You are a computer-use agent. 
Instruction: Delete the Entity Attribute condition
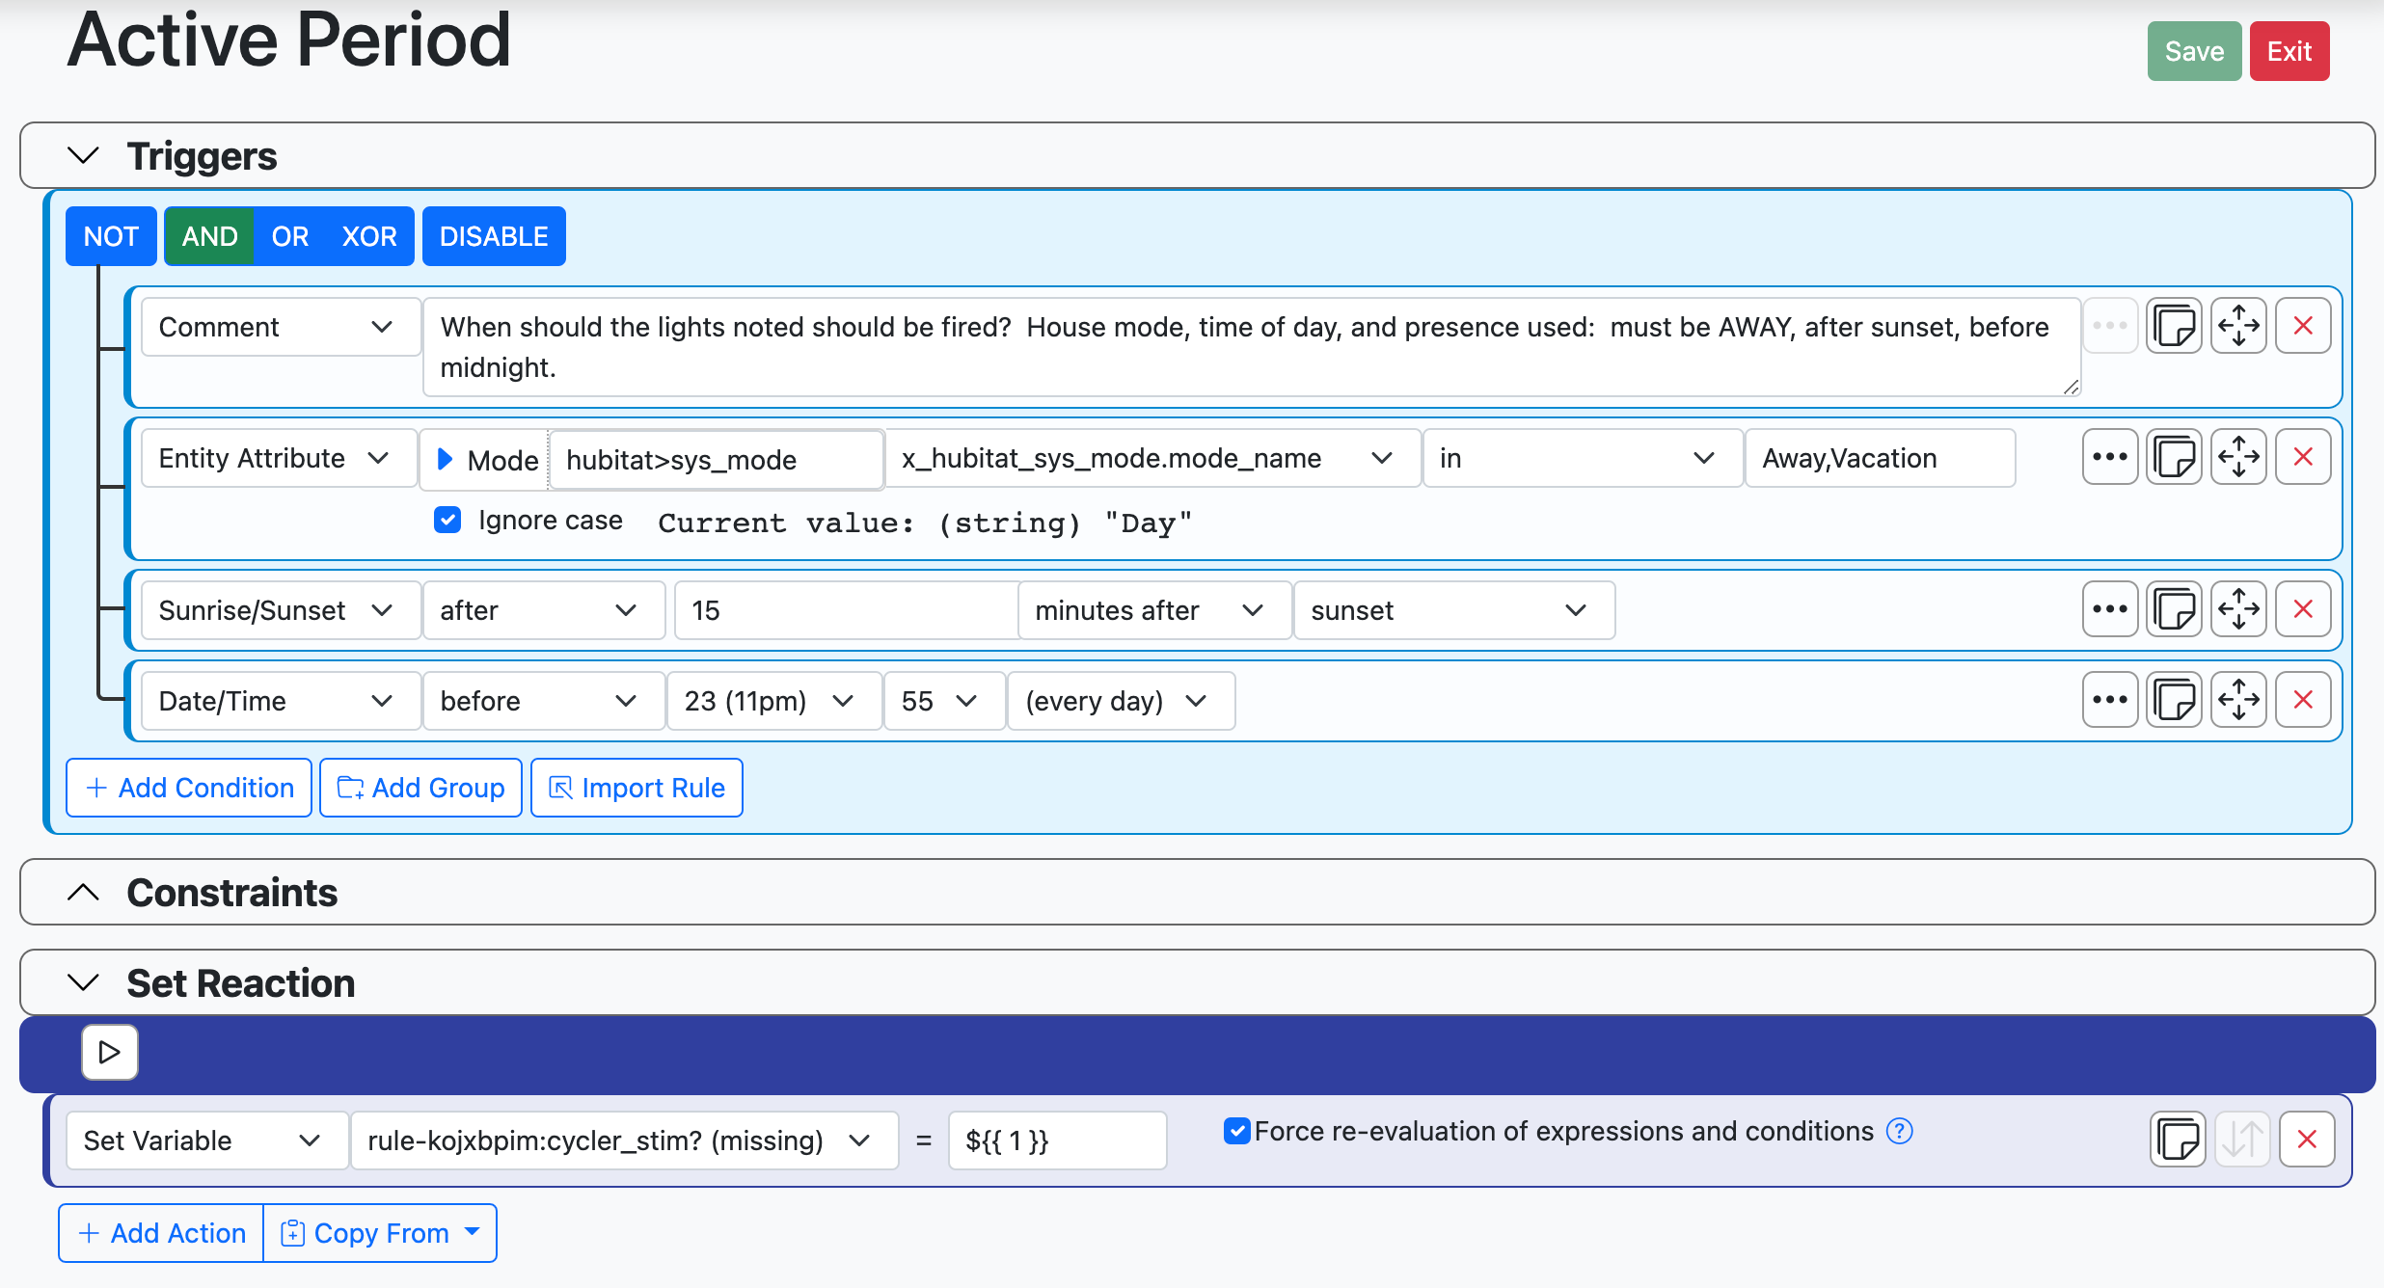pos(2303,457)
